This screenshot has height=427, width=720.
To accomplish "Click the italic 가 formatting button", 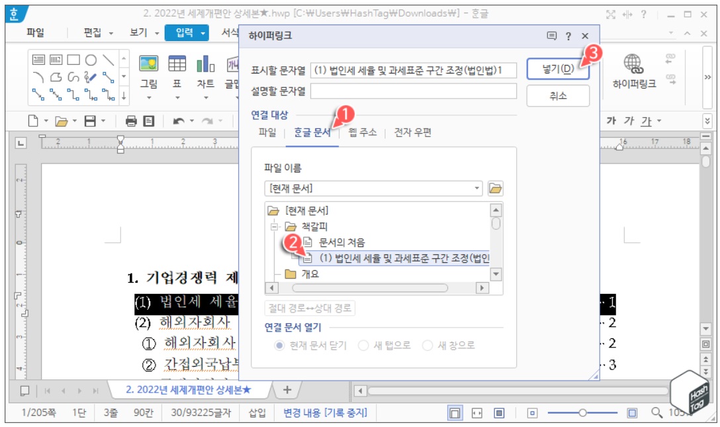I will 629,120.
